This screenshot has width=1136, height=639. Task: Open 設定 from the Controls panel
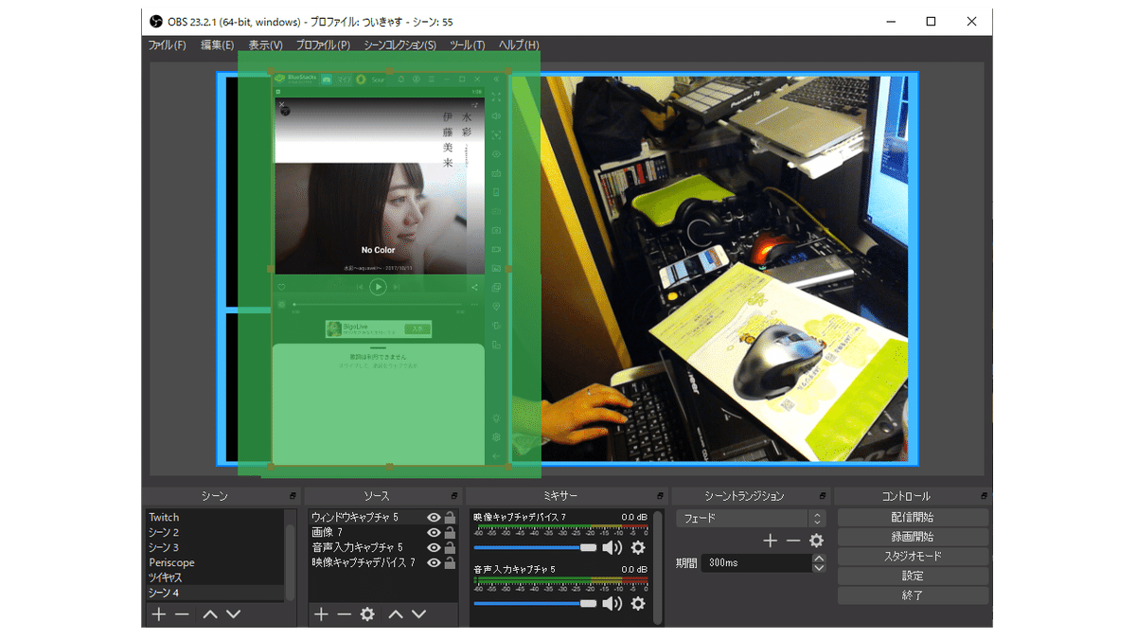[913, 577]
